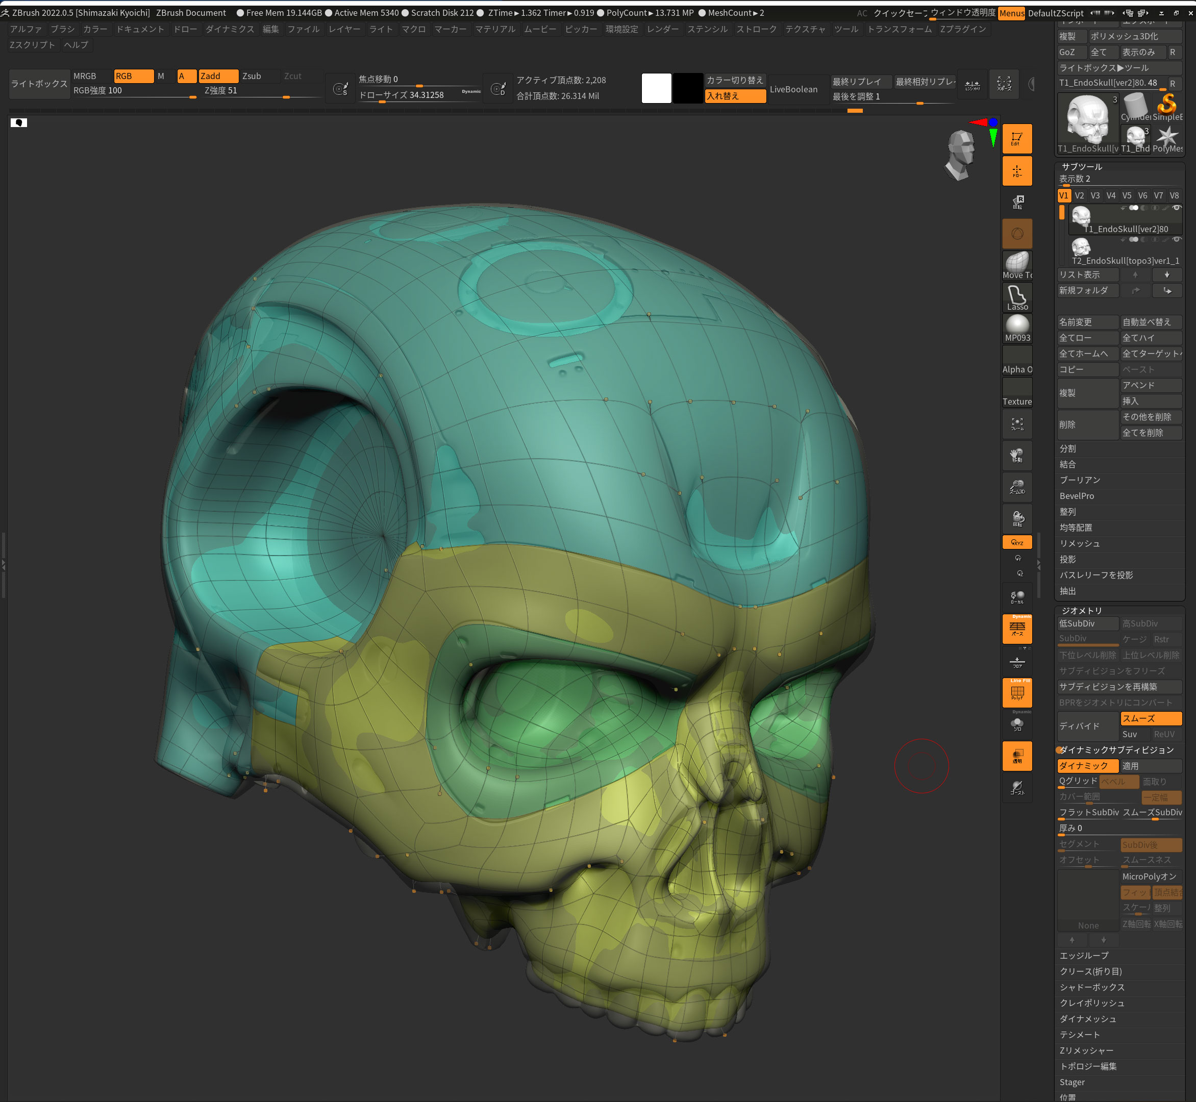The width and height of the screenshot is (1196, 1102).
Task: Click the Move (移動) canvas navigation icon
Action: (1017, 456)
